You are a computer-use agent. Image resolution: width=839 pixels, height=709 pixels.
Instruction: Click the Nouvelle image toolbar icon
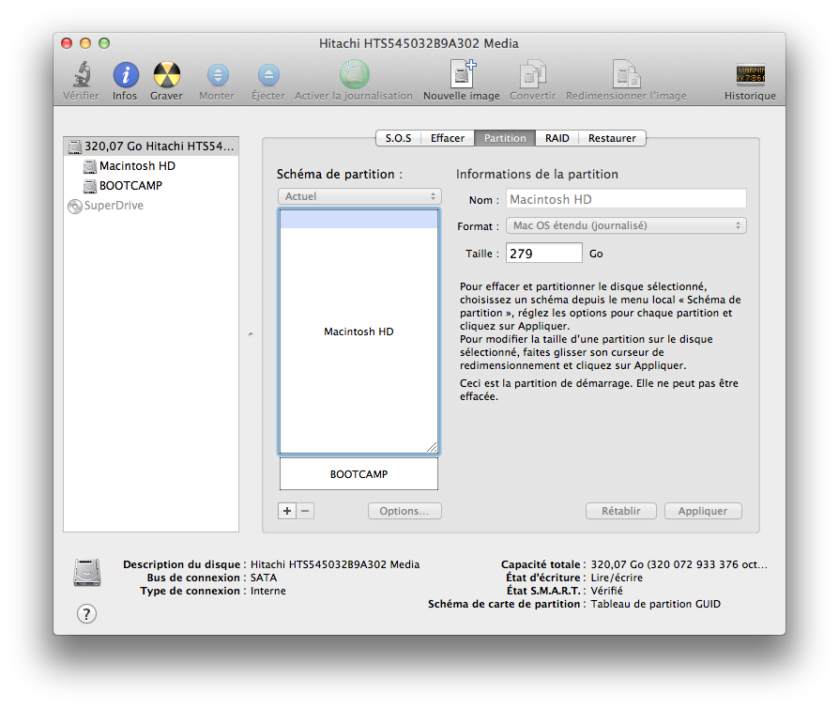click(461, 76)
